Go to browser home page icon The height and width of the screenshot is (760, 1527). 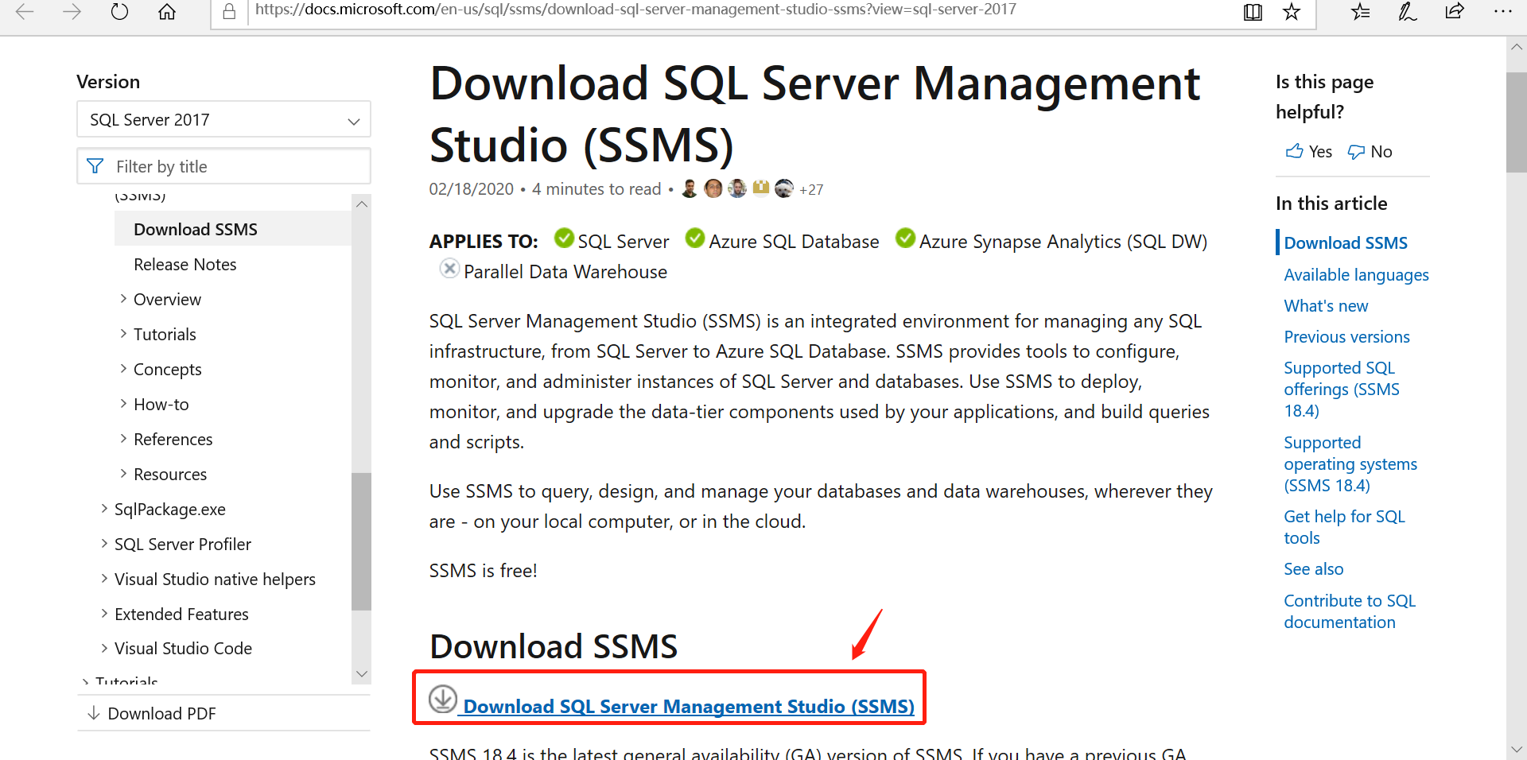click(167, 11)
